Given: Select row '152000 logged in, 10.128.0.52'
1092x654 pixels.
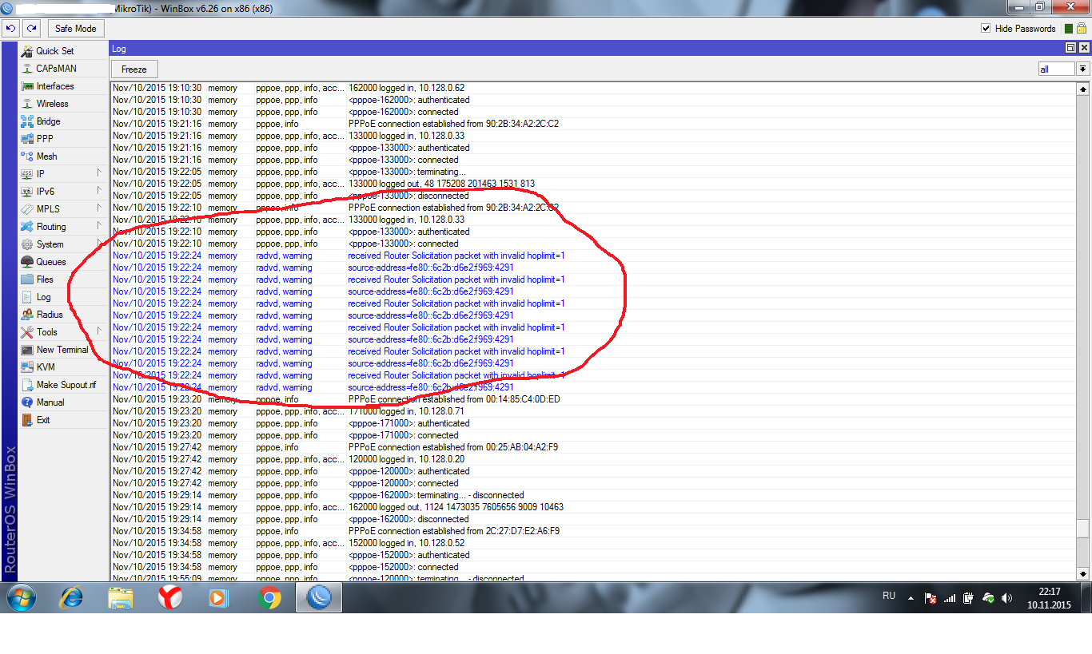Looking at the screenshot, I should (593, 543).
